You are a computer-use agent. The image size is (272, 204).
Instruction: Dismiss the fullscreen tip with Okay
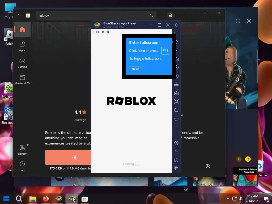point(135,69)
